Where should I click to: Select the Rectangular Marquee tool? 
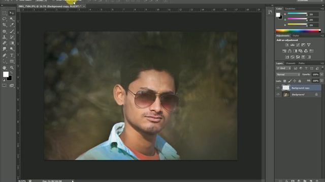pos(5,13)
